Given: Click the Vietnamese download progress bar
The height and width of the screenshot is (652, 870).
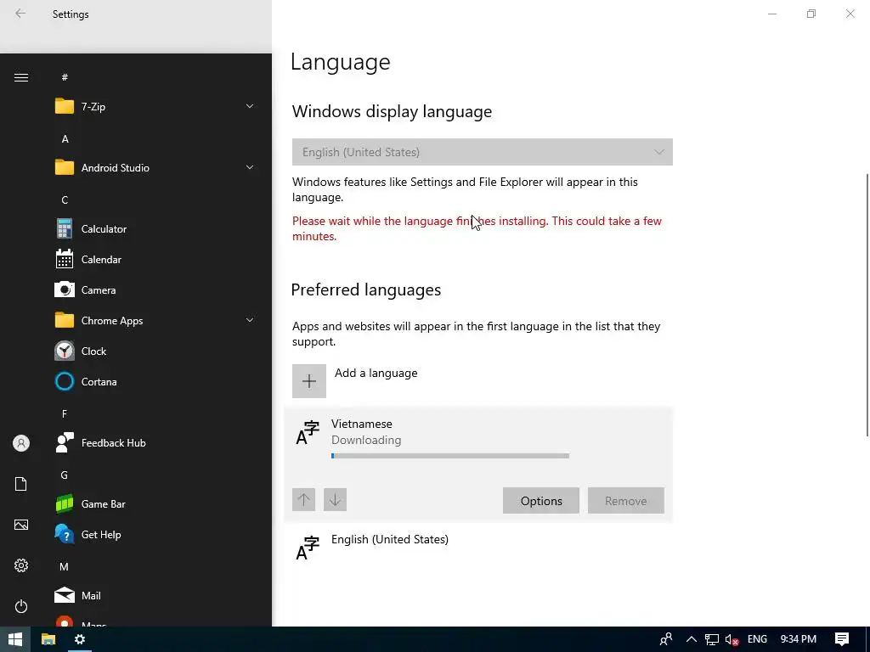Looking at the screenshot, I should pyautogui.click(x=450, y=456).
